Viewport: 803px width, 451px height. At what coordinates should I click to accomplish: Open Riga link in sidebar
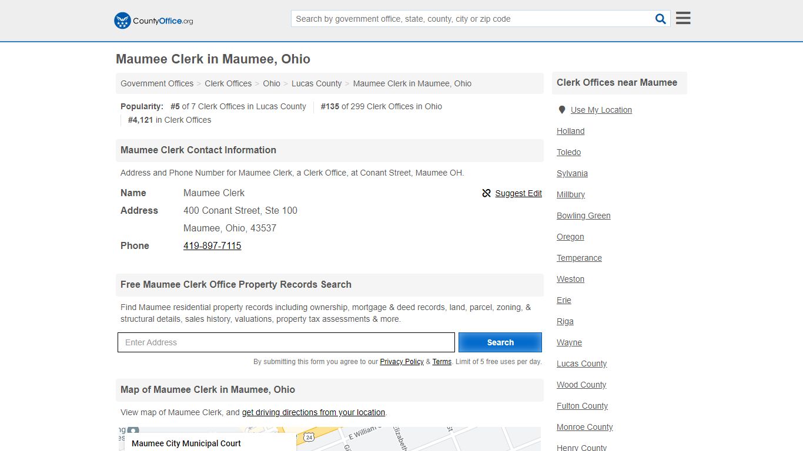[565, 321]
